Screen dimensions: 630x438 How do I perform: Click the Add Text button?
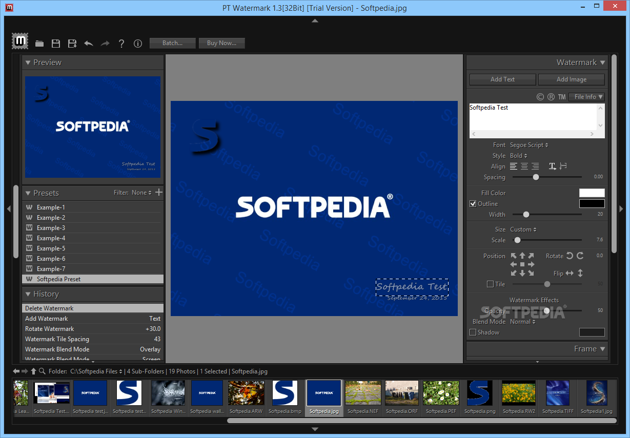pyautogui.click(x=502, y=79)
